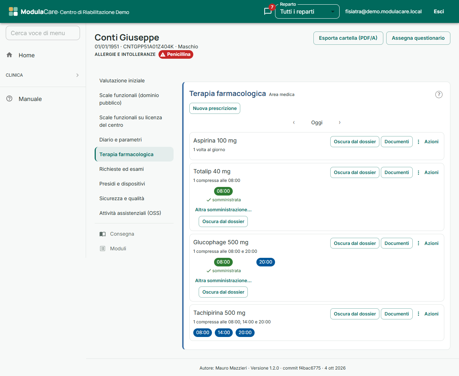Open Presidi e dispositivi section
Image resolution: width=459 pixels, height=376 pixels.
(134, 184)
